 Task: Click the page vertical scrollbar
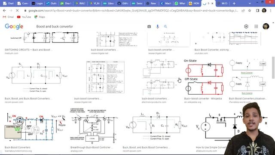pos(273,68)
